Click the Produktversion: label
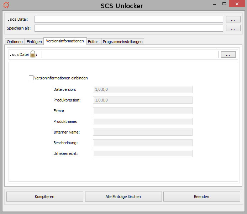 point(67,100)
